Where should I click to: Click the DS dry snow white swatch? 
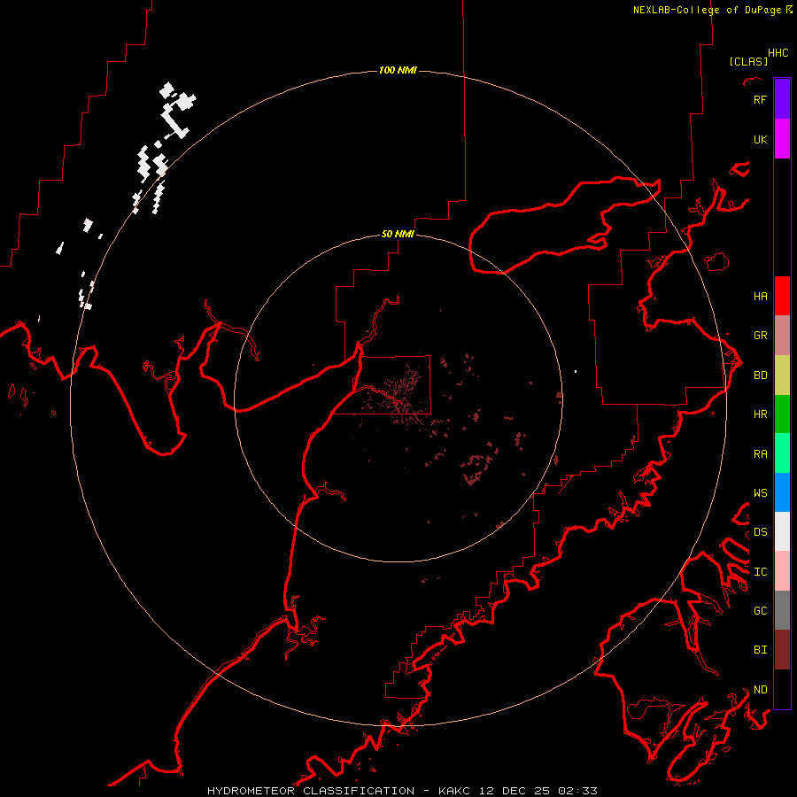pos(782,531)
